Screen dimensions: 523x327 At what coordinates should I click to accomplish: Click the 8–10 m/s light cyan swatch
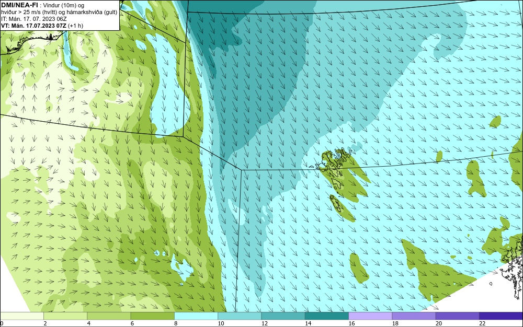[196, 316]
